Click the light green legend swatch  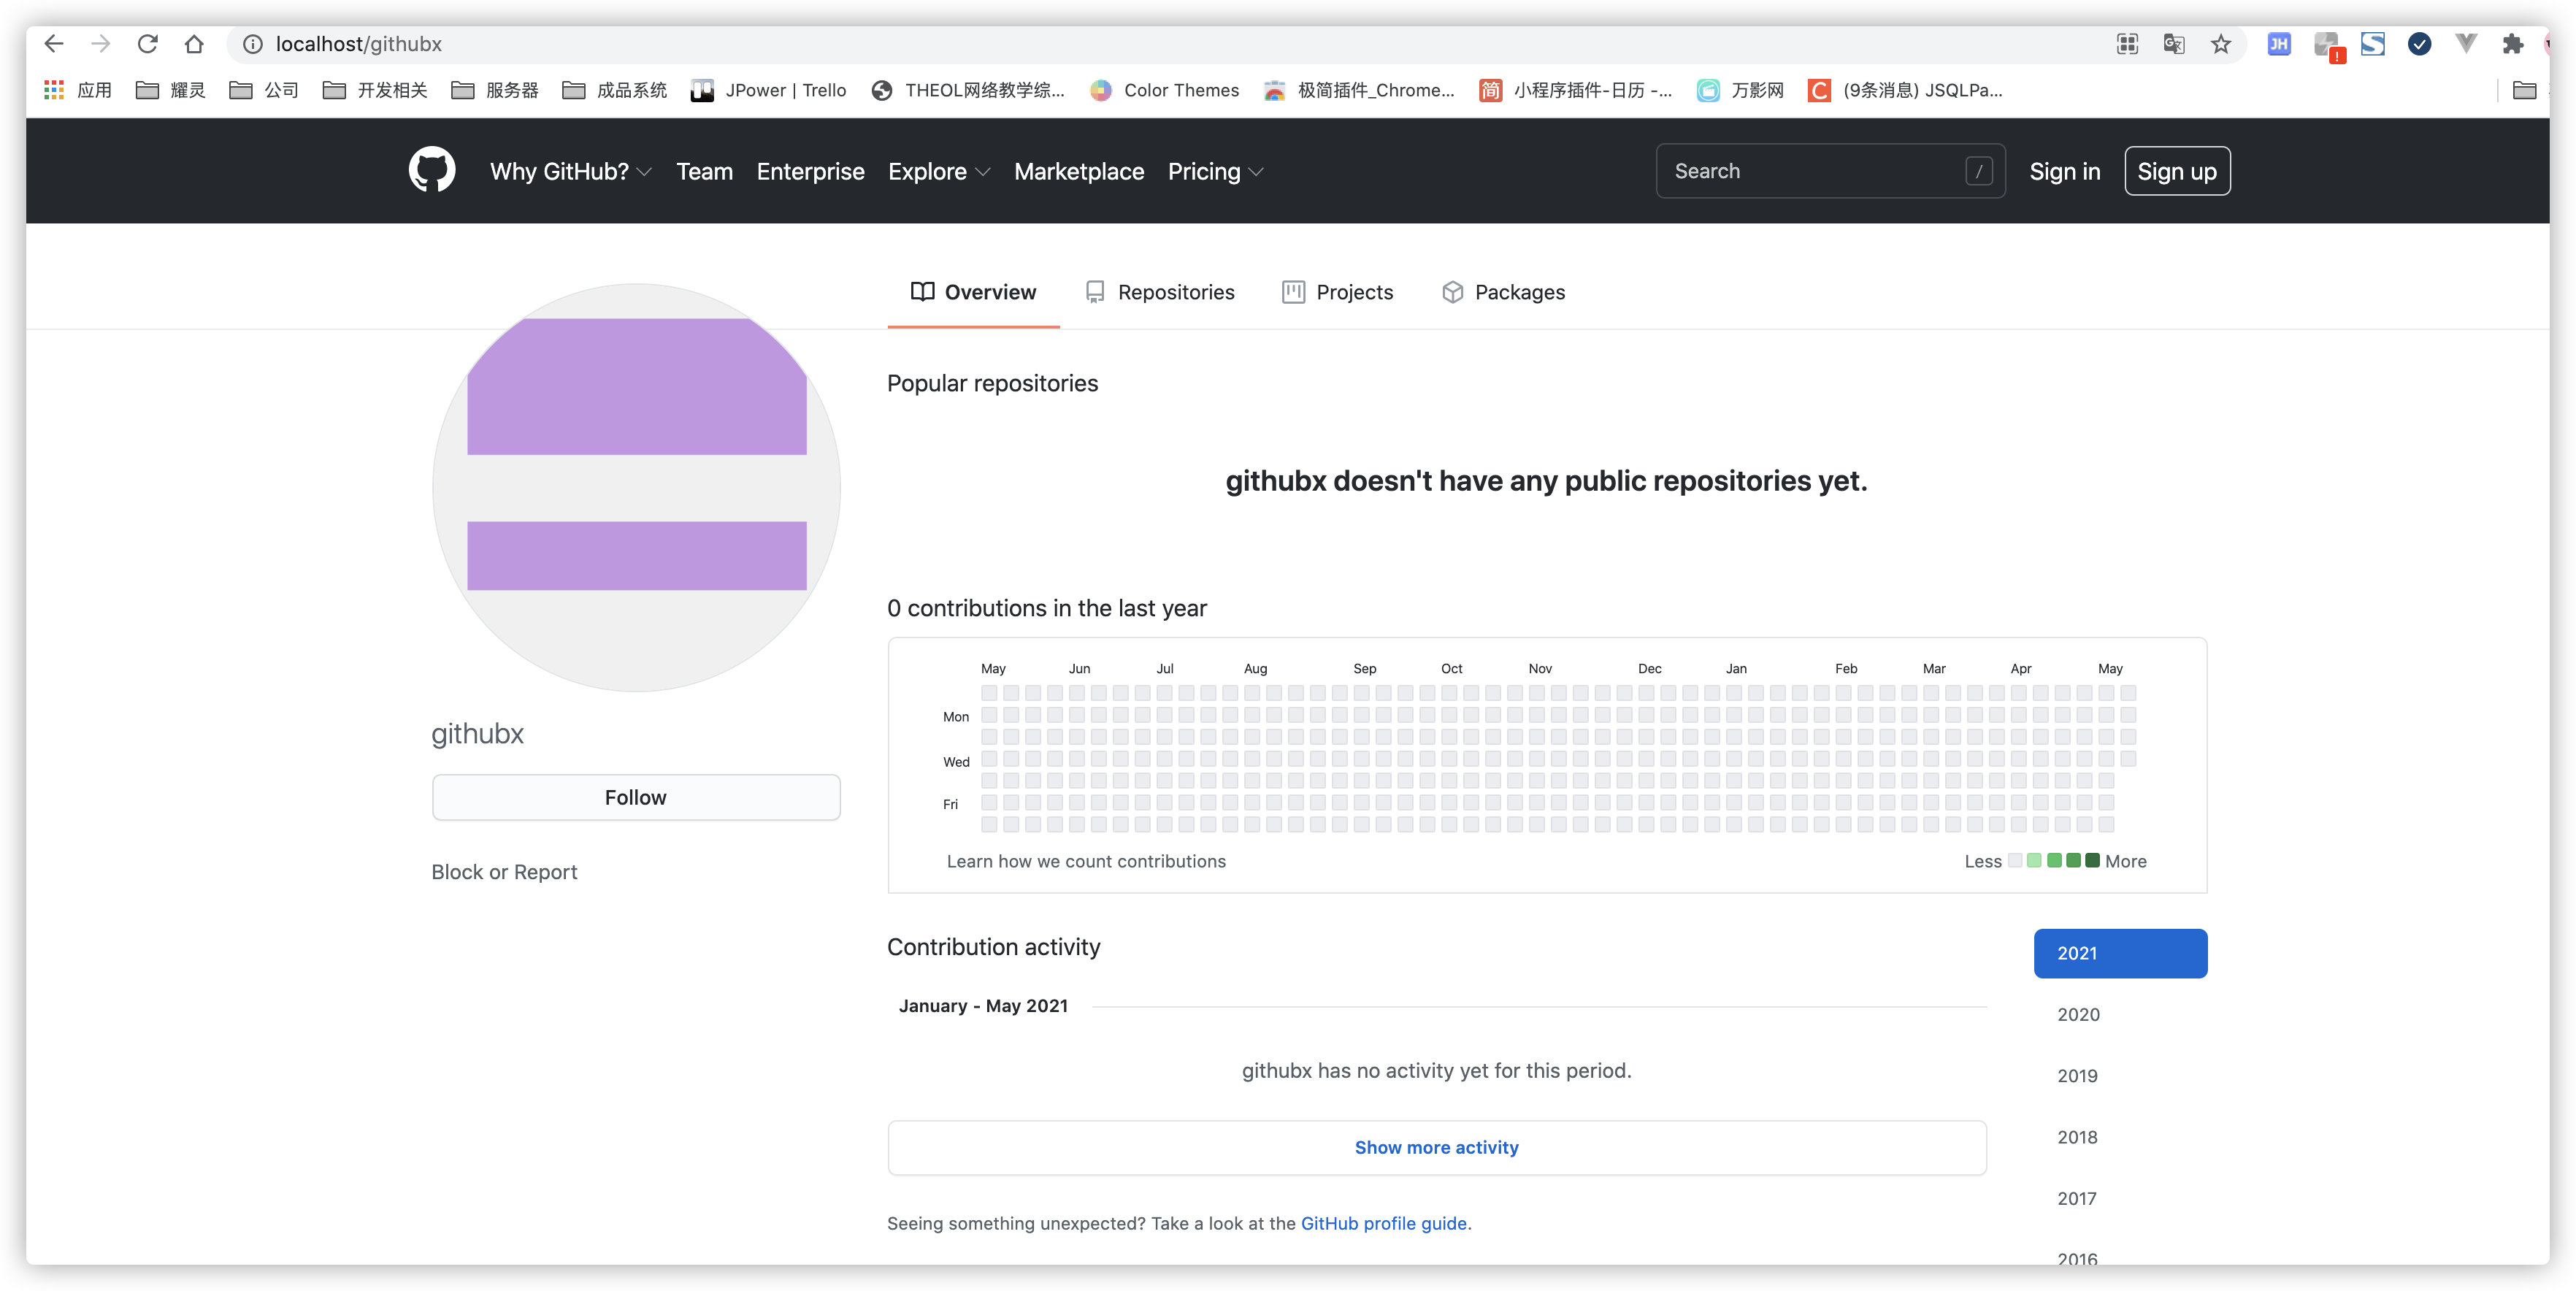point(2034,861)
